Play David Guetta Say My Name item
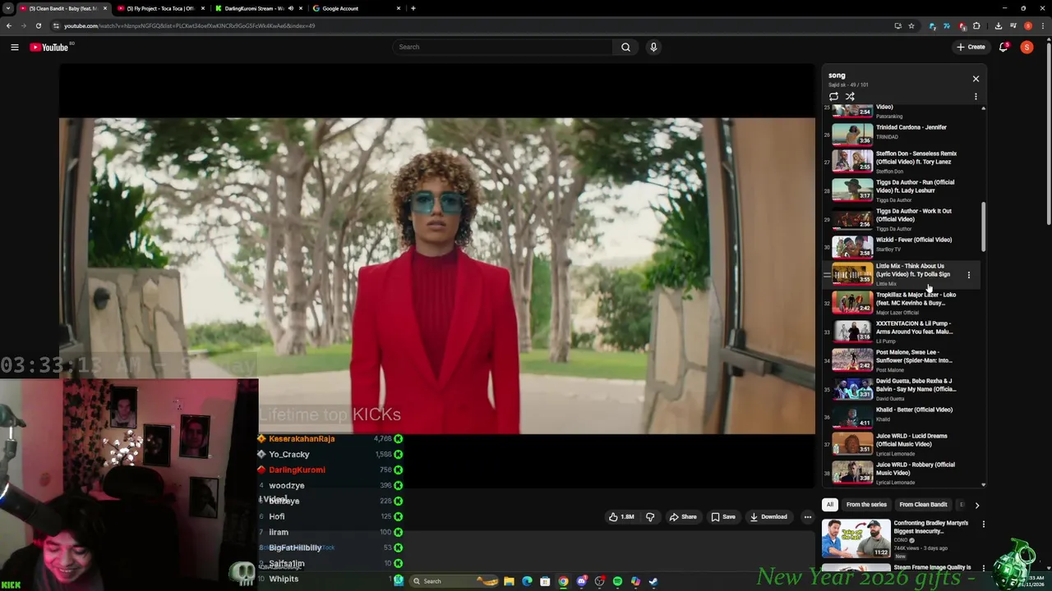 click(x=902, y=389)
